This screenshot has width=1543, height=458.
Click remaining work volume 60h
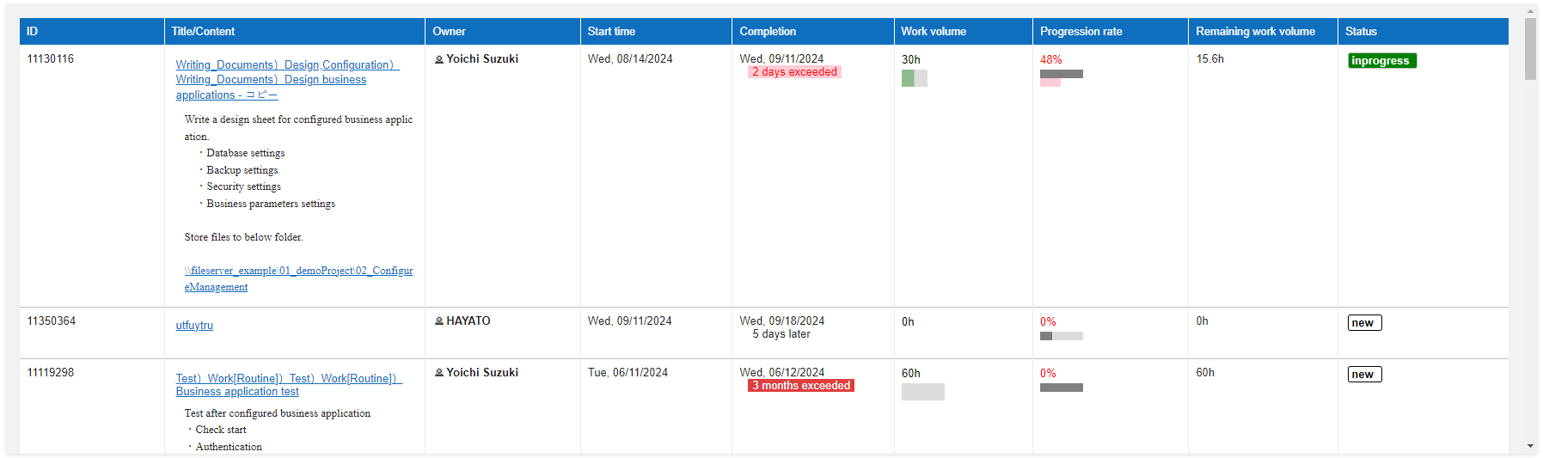(x=1205, y=373)
